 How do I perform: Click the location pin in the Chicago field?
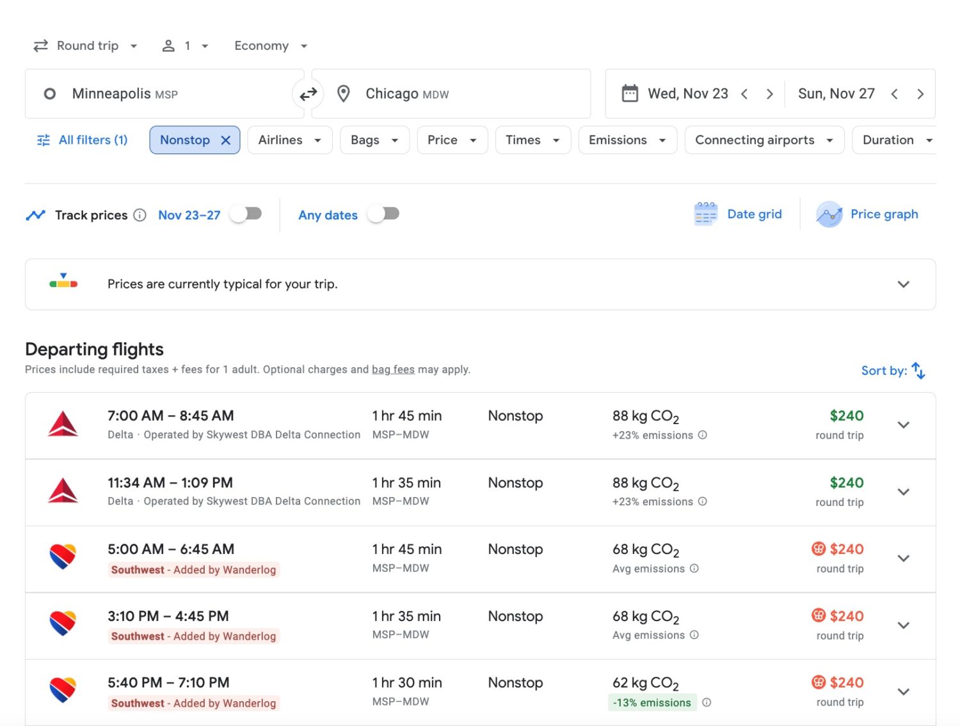click(344, 93)
